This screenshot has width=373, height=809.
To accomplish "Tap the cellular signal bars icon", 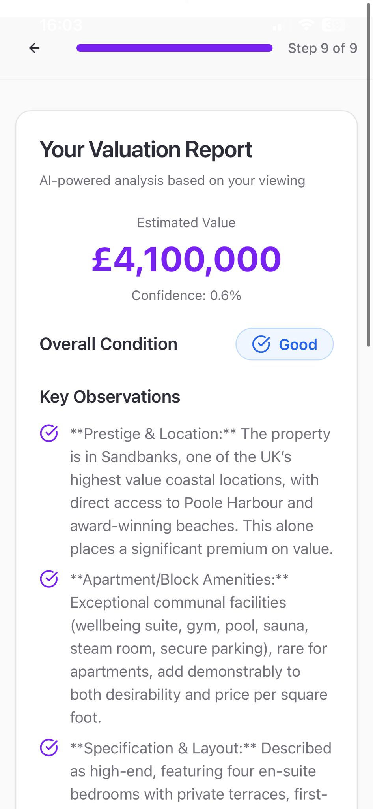I will point(278,26).
